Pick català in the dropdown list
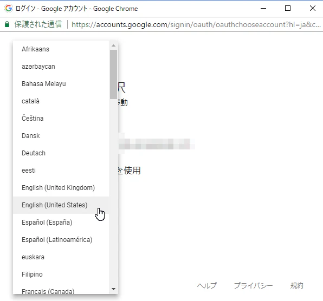The height and width of the screenshot is (301, 323). click(61, 101)
